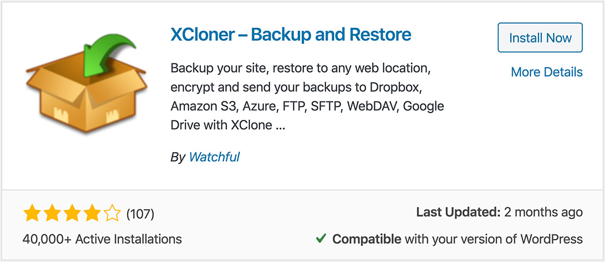
Task: Click the green compatibility checkmark icon
Action: (321, 238)
